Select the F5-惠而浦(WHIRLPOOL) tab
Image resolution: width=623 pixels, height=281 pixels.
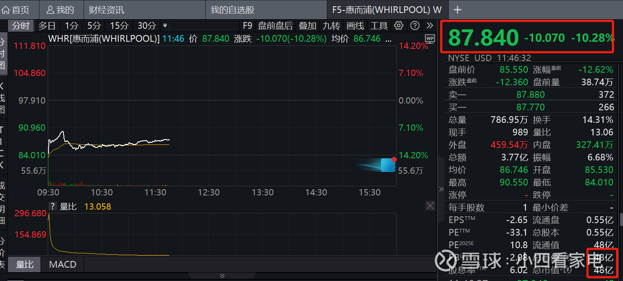pyautogui.click(x=387, y=10)
